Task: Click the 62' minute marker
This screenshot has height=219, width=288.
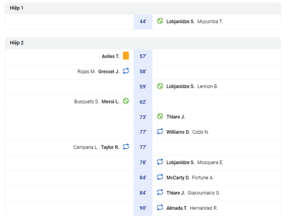Action: coord(143,102)
